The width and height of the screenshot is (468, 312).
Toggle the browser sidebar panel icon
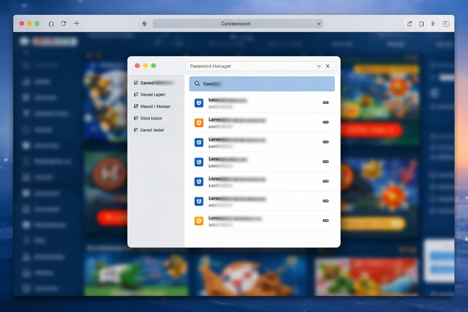point(446,24)
